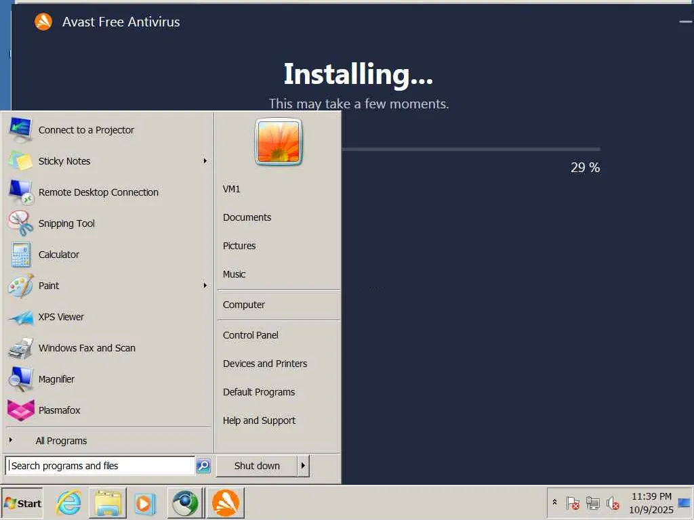Screen dimensions: 694x520
Task: Minimize the Avast installer window
Action: tap(686, 22)
